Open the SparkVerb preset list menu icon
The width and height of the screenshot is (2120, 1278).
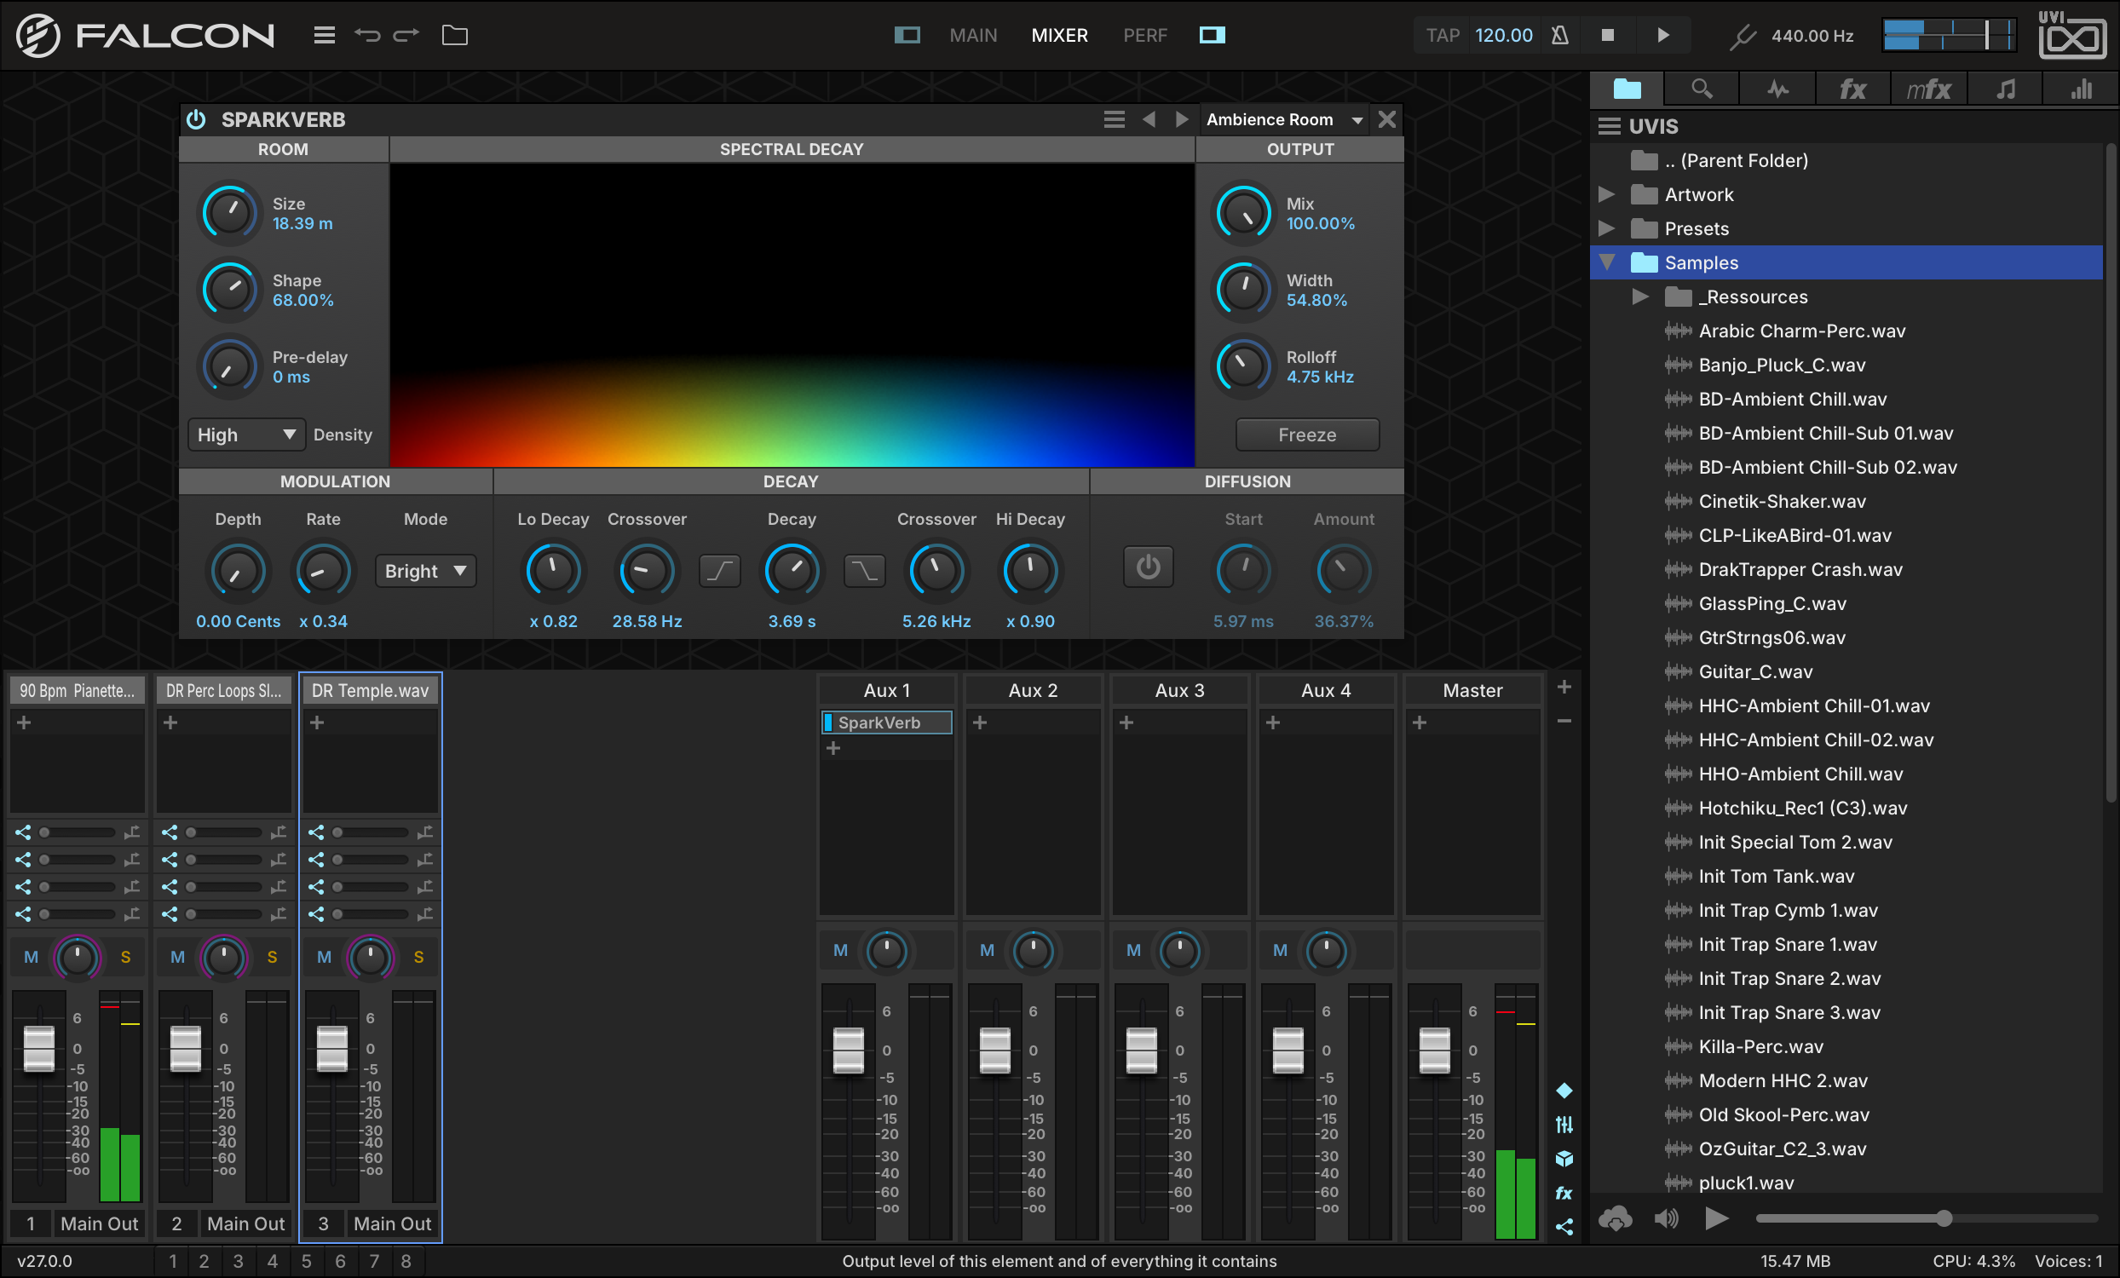tap(1115, 119)
